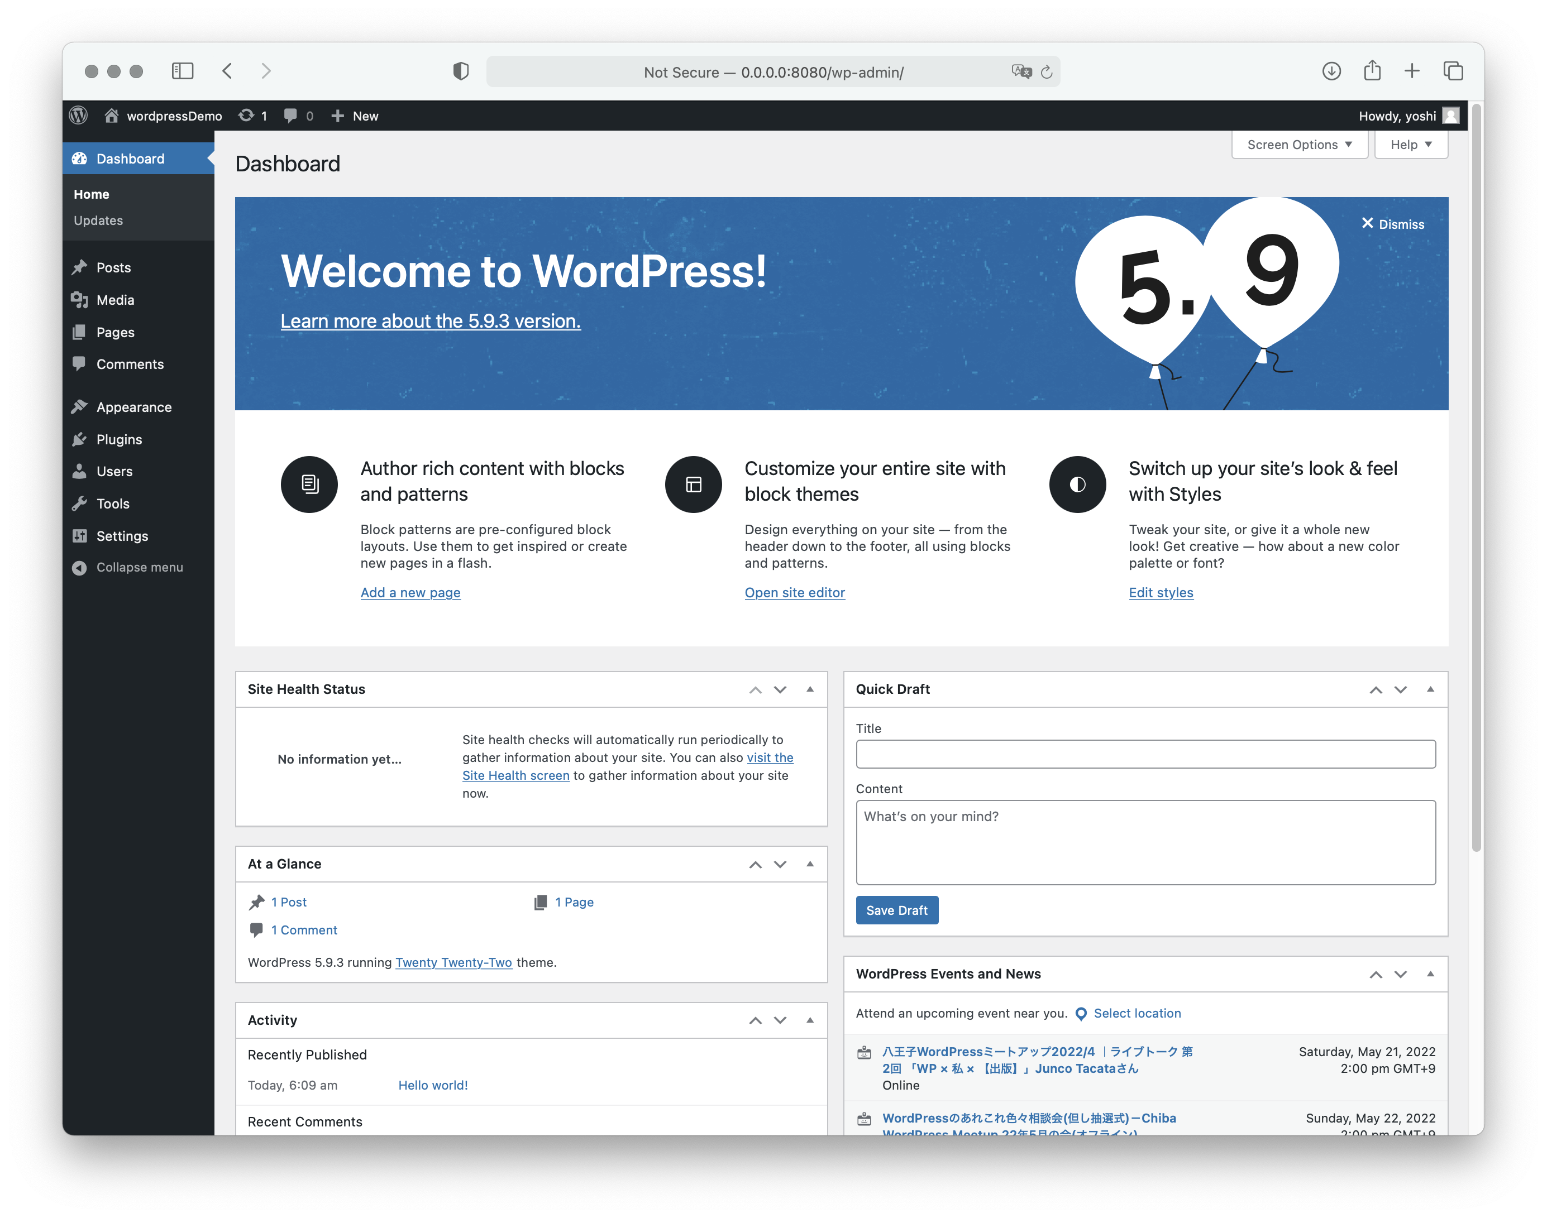The height and width of the screenshot is (1218, 1547).
Task: Dismiss the Welcome to WordPress panel
Action: coord(1392,224)
